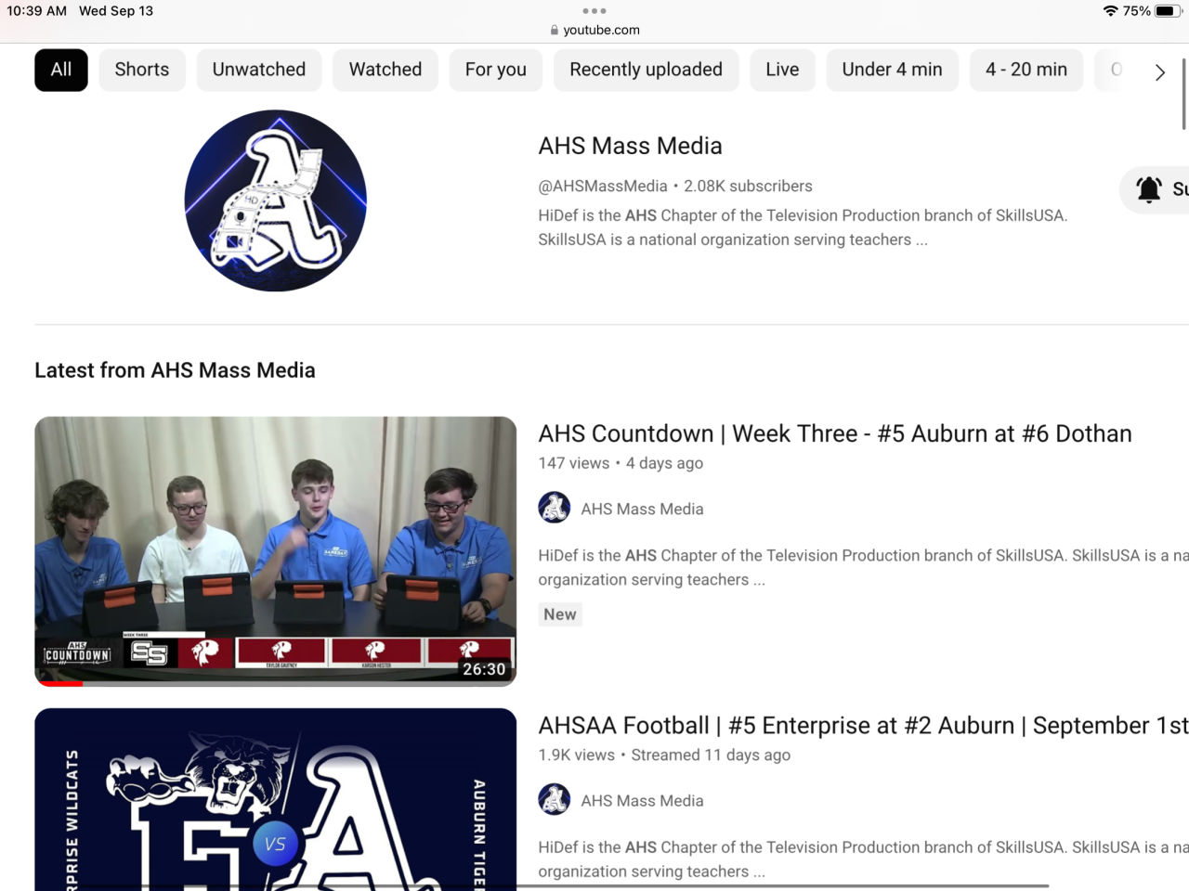Select the All filter chip
This screenshot has height=891, width=1189.
[61, 70]
